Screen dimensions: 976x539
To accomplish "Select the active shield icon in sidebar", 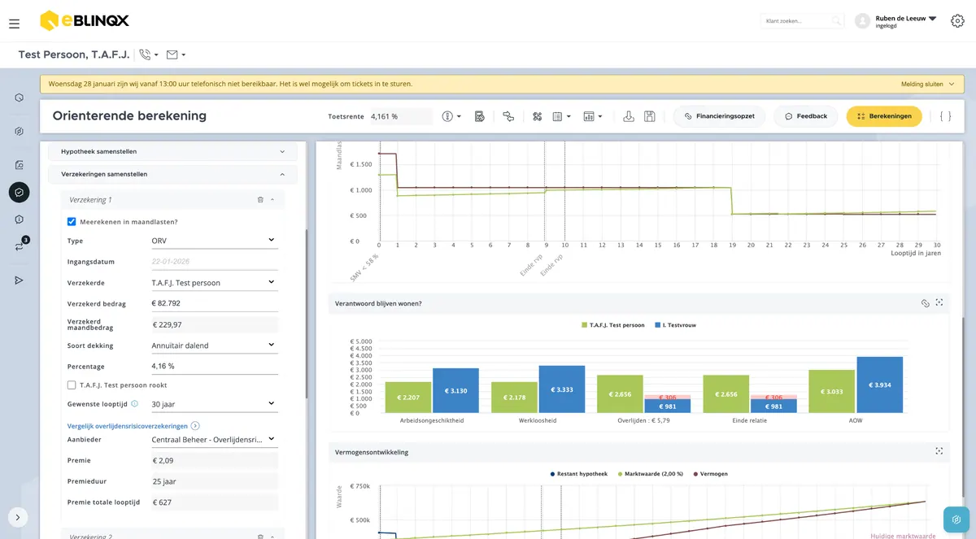I will tap(19, 192).
